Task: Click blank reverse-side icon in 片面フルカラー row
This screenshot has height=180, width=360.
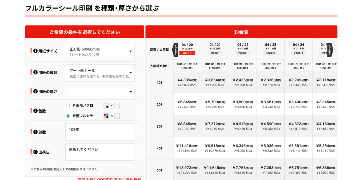Action: click(x=117, y=116)
